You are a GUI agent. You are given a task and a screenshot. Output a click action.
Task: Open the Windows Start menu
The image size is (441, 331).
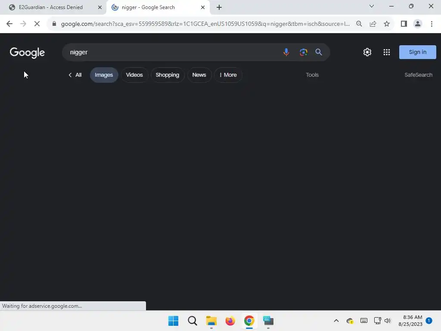pos(173,321)
